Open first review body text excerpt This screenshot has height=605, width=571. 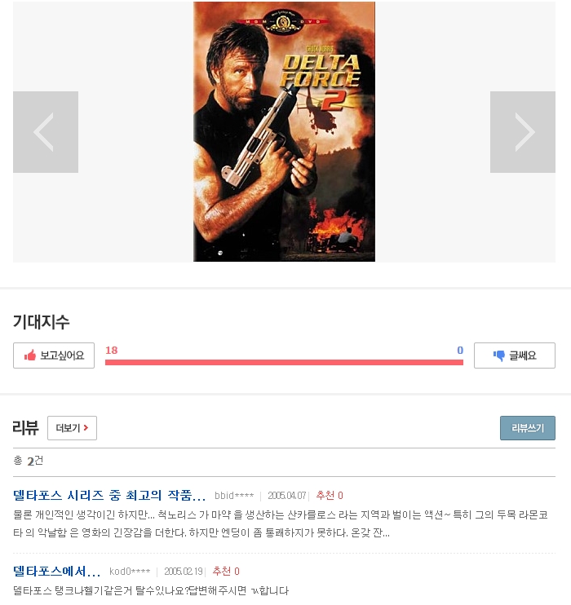click(x=281, y=524)
